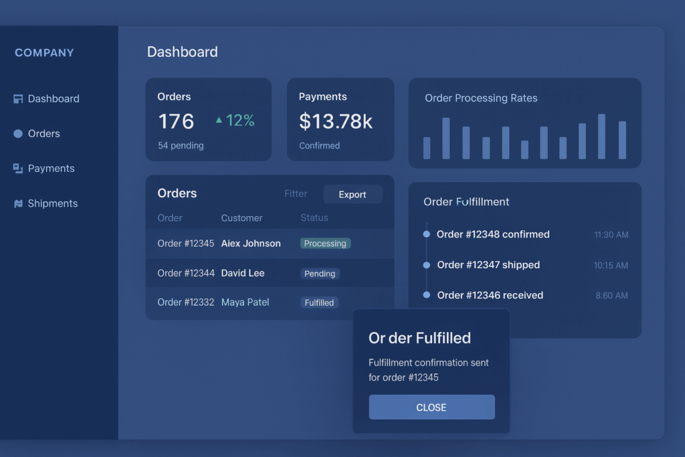Click the Processing status badge
This screenshot has height=457, width=685.
pos(325,244)
